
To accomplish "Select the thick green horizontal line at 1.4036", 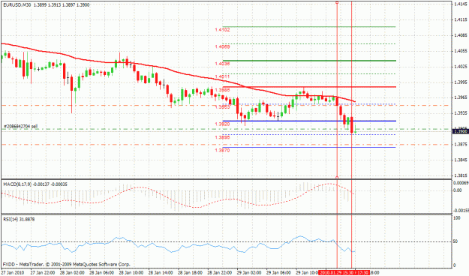I will (x=309, y=61).
